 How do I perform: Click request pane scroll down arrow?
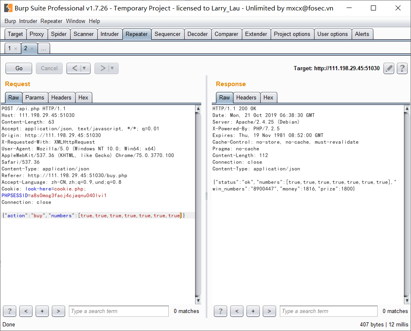pos(198,300)
